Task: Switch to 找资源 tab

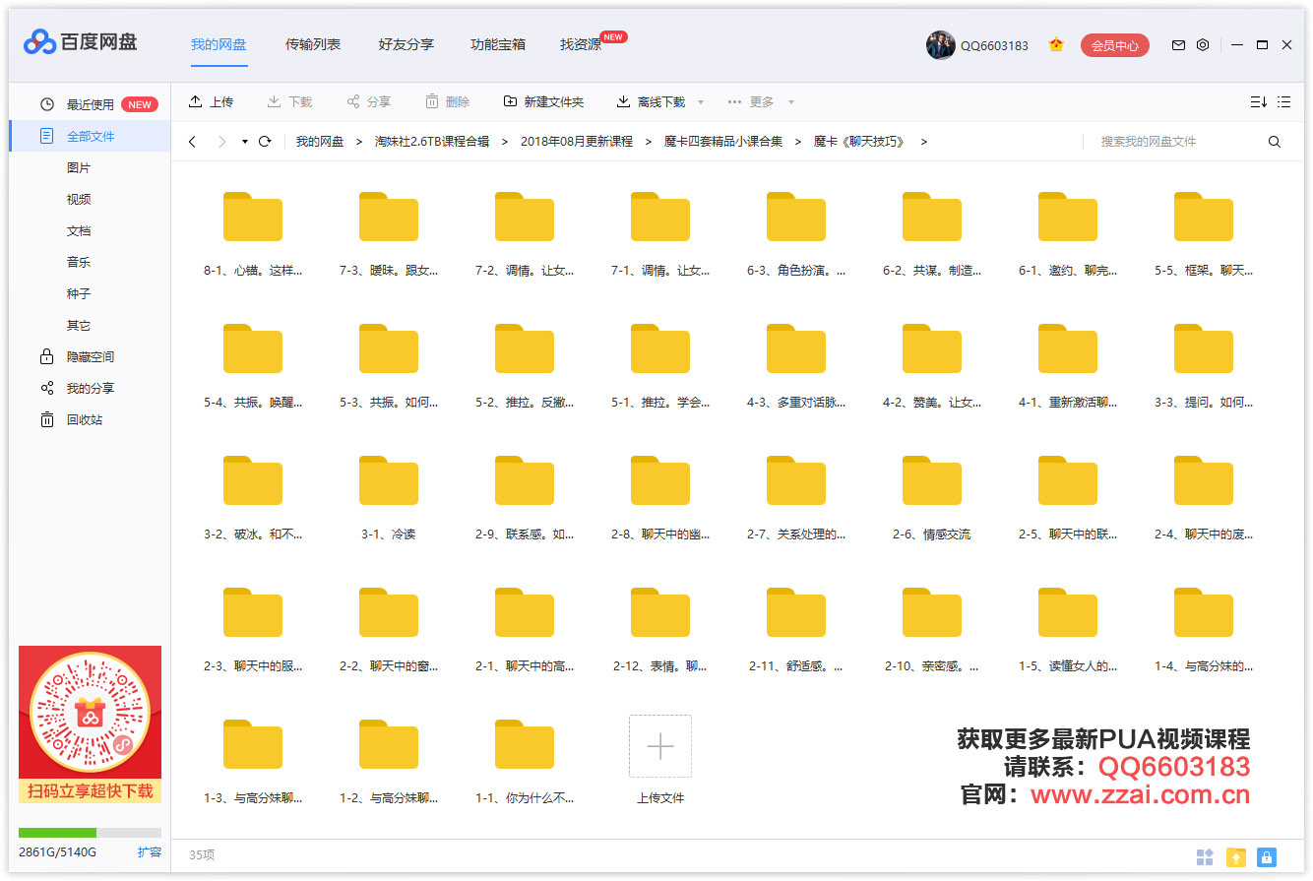Action: [x=581, y=44]
